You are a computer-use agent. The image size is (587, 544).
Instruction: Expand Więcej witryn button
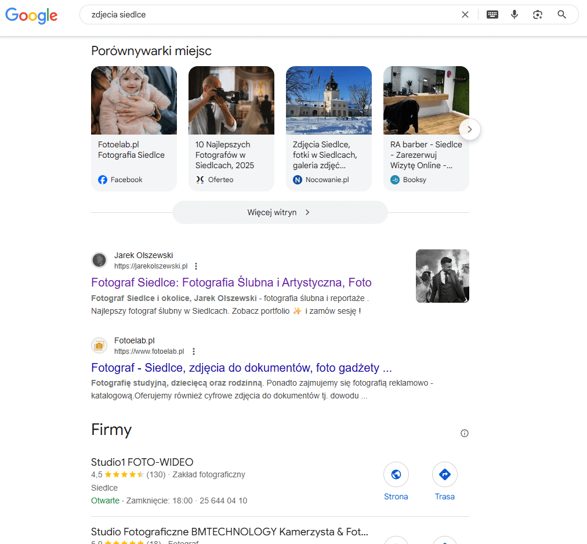coord(280,212)
